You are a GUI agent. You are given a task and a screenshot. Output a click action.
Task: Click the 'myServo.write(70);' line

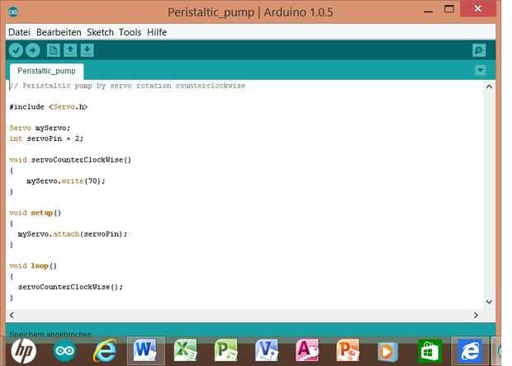[x=65, y=181]
